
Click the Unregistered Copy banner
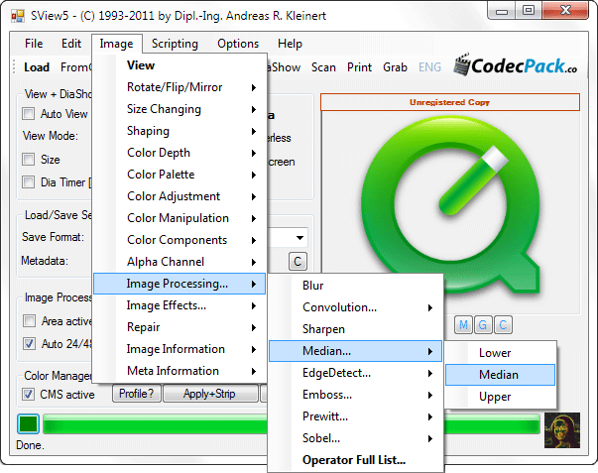point(449,102)
